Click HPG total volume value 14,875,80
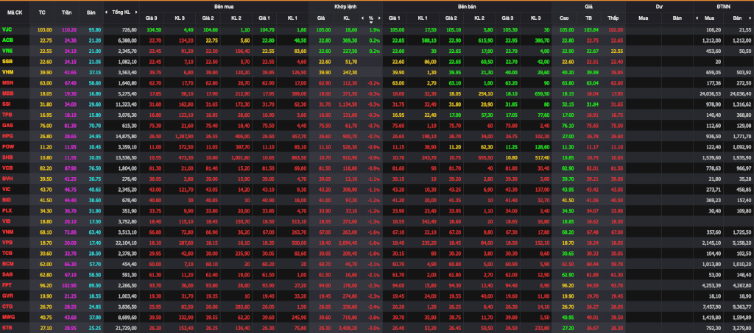 click(x=127, y=136)
